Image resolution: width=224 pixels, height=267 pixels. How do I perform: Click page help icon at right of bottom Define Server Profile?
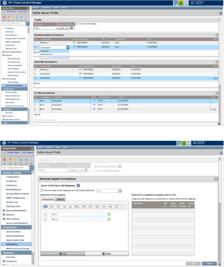point(221,153)
